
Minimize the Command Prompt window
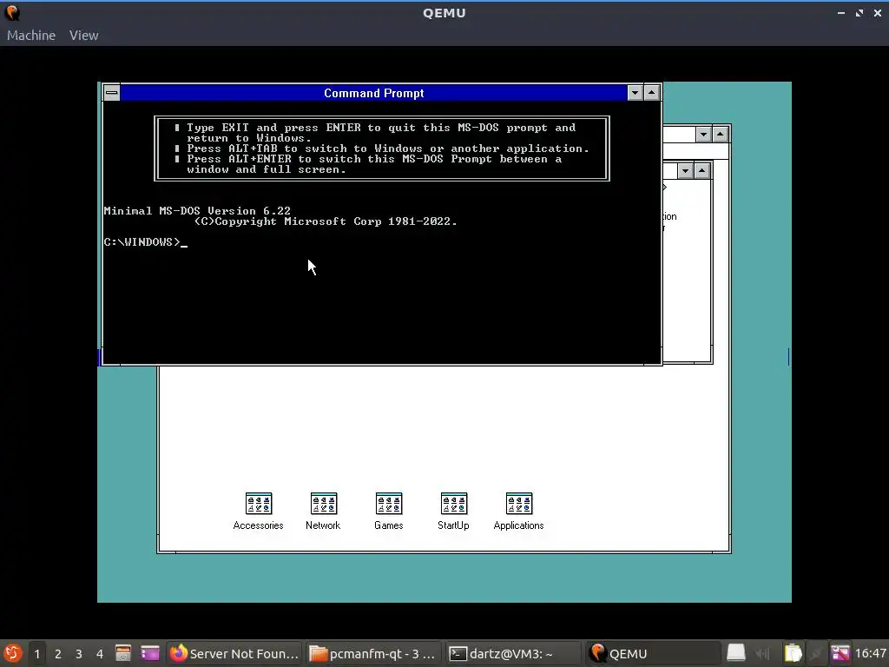point(635,92)
